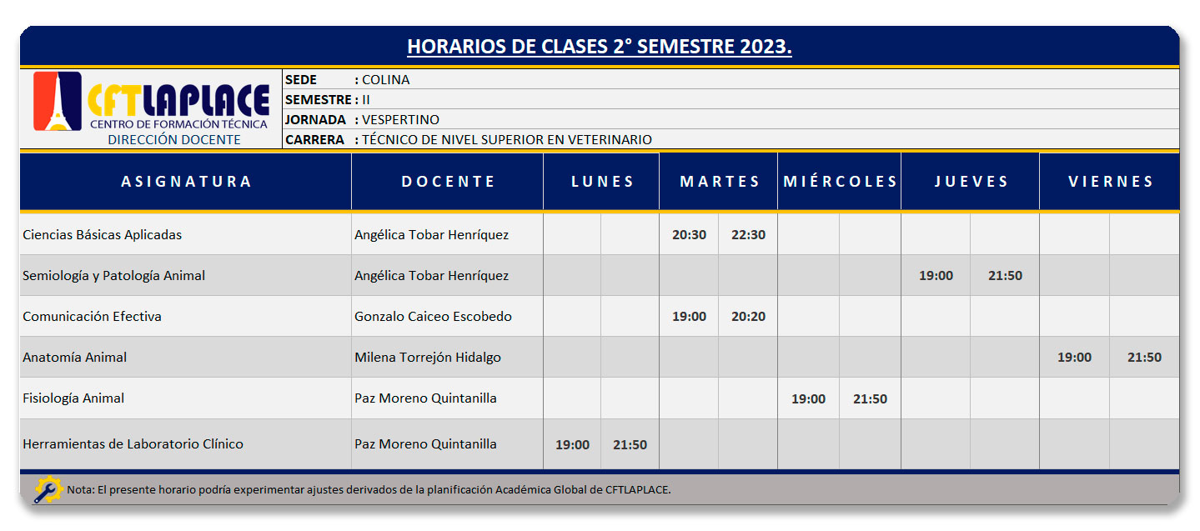Click the LUNES column header
The width and height of the screenshot is (1200, 531).
(602, 182)
